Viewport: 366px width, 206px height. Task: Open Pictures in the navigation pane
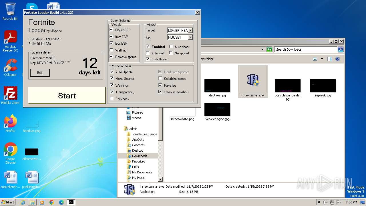coord(138,112)
